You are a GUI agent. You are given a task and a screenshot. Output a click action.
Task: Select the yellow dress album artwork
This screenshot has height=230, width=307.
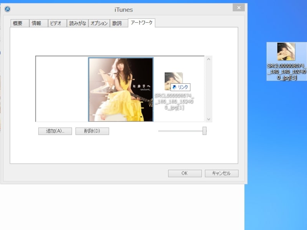(121, 89)
